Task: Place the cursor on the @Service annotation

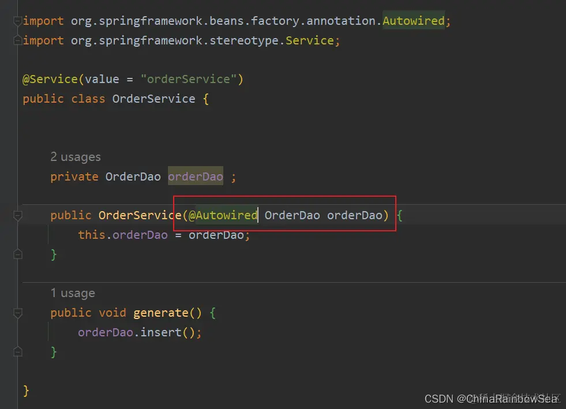Action: (x=50, y=79)
